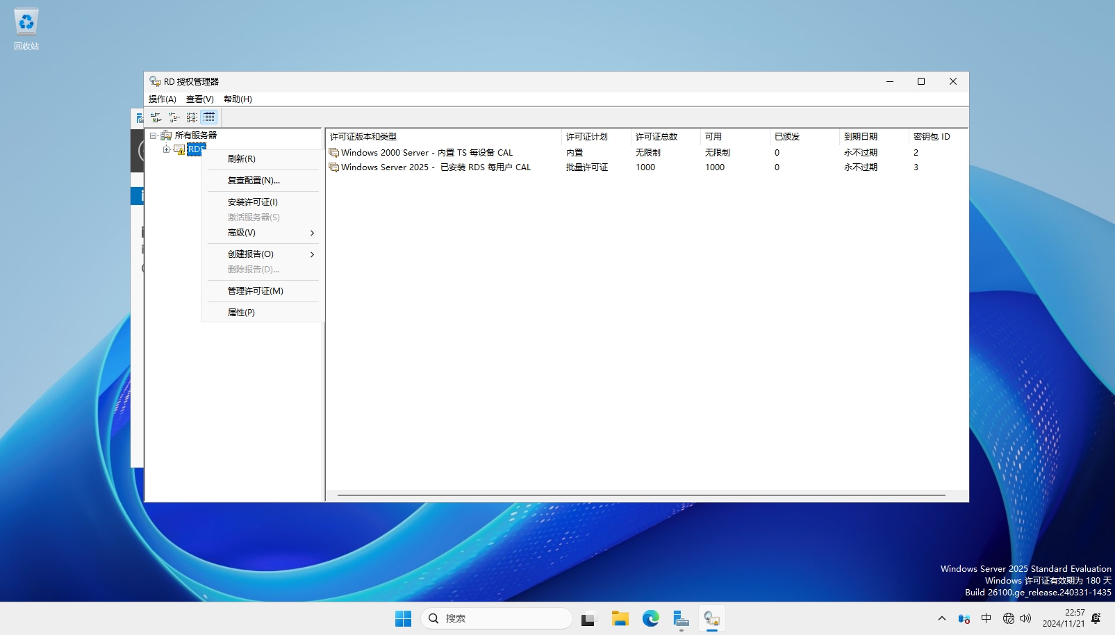Click the Windows Server 2025 license icon
The width and height of the screenshot is (1115, 635).
point(334,167)
